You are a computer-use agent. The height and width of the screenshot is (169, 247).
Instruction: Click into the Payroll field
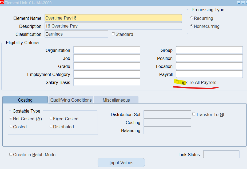point(209,74)
